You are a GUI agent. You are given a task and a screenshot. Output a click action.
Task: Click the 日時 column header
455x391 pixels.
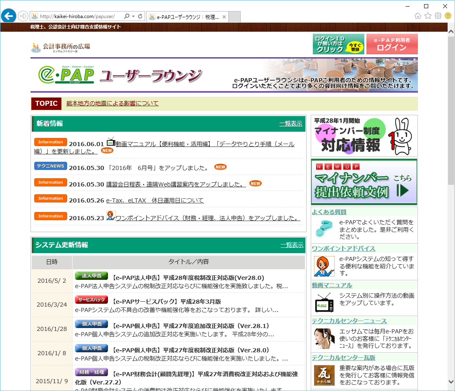[52, 262]
